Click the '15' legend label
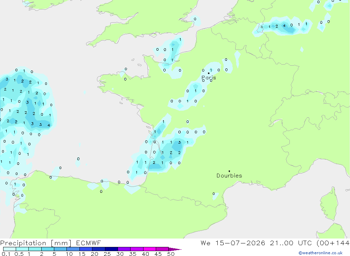 [x=82, y=254]
